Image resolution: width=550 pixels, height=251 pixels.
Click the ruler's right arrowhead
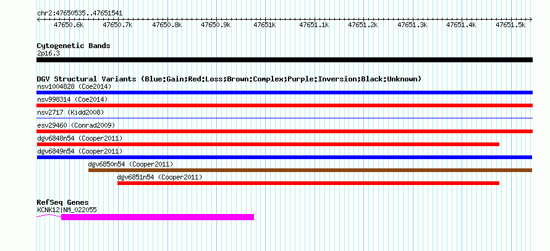click(531, 20)
